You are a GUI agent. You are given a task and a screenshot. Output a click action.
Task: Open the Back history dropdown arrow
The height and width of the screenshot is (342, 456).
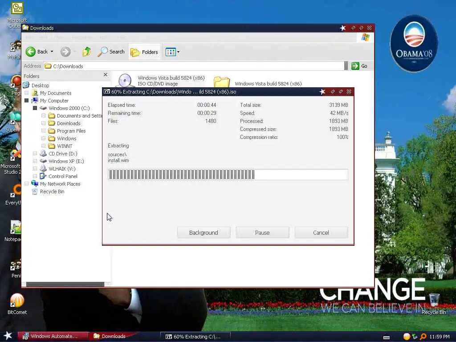point(52,52)
